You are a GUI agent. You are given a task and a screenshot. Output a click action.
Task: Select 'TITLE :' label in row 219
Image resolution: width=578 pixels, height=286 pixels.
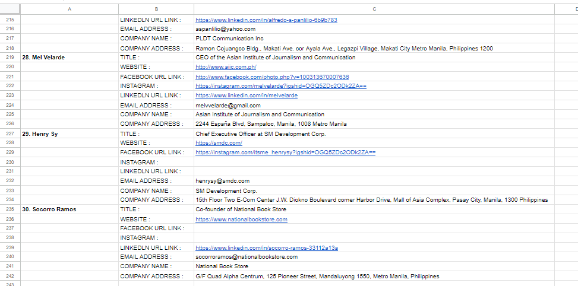click(156, 58)
